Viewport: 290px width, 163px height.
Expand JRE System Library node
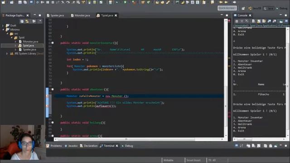[7, 53]
